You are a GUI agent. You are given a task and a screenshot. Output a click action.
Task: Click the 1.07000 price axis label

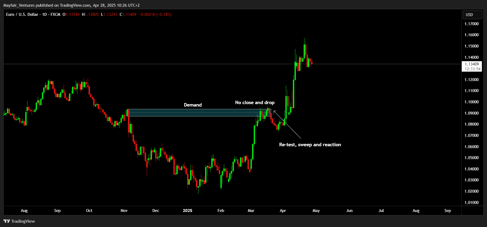point(472,136)
